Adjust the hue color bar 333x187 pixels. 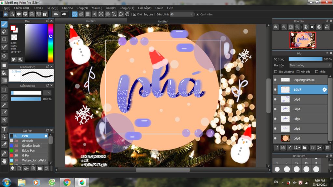(x=50, y=43)
